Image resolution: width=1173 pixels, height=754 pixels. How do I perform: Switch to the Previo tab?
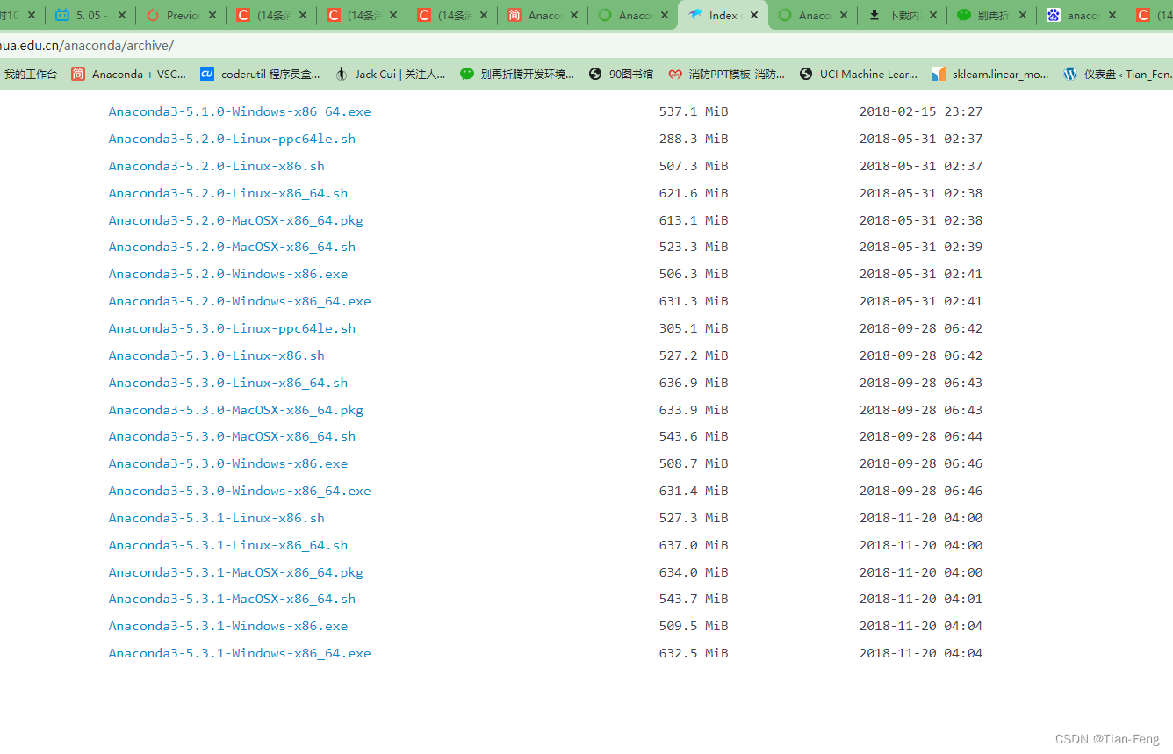(181, 15)
